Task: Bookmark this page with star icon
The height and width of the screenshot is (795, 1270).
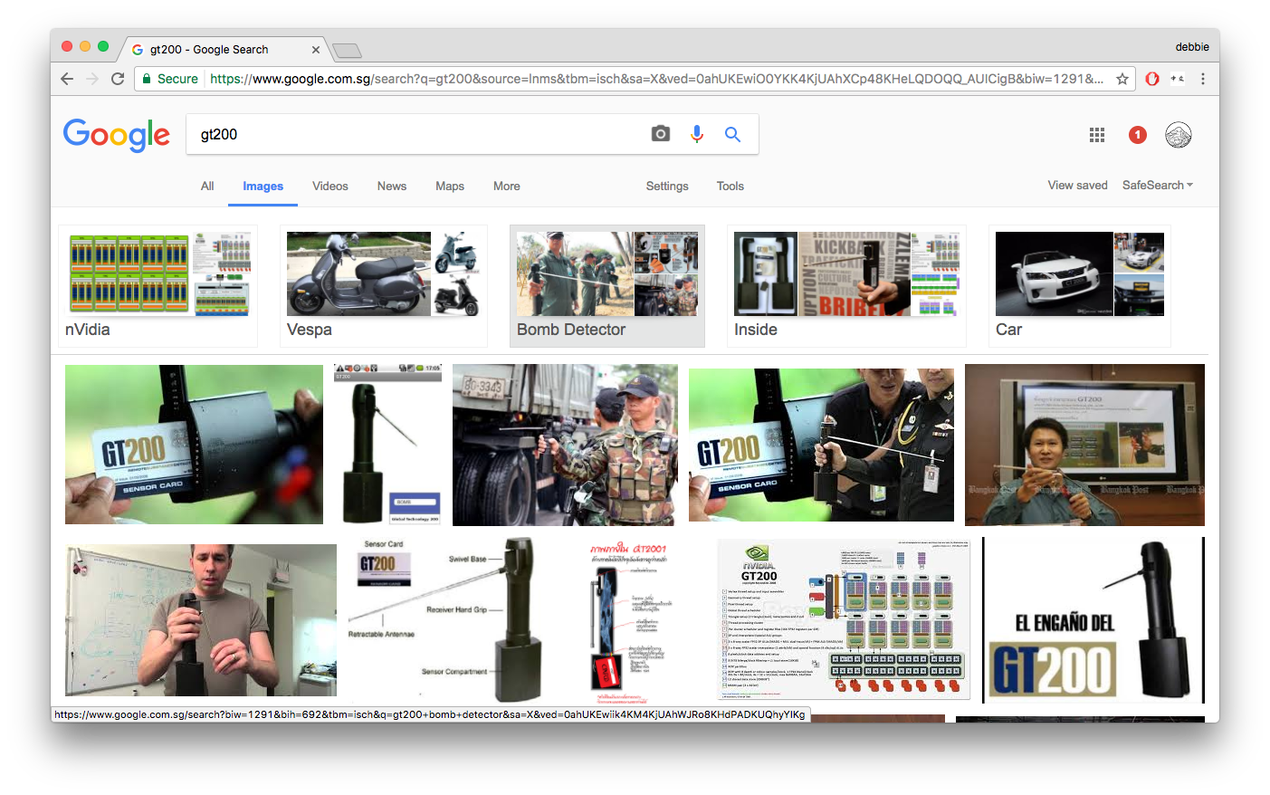Action: point(1122,79)
